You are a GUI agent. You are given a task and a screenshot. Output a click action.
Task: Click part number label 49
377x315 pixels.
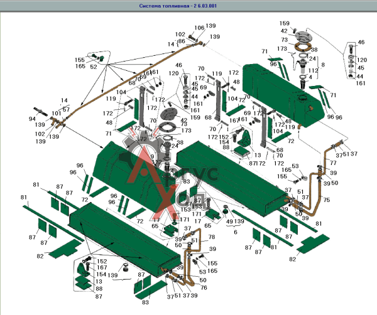pos(229,222)
